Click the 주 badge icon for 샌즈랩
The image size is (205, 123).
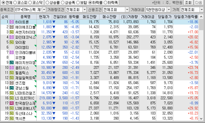12,83
